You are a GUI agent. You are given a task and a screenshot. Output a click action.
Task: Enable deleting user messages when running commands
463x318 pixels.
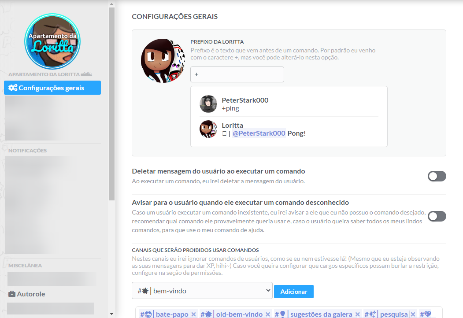point(436,176)
